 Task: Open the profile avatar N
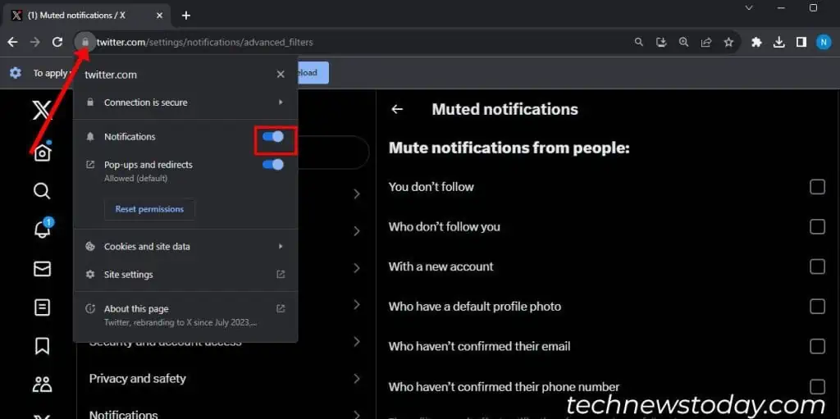pos(824,43)
